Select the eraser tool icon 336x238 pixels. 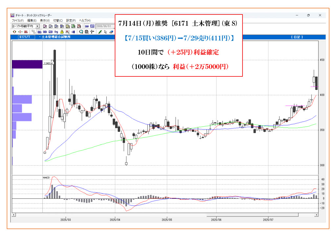click(111, 32)
